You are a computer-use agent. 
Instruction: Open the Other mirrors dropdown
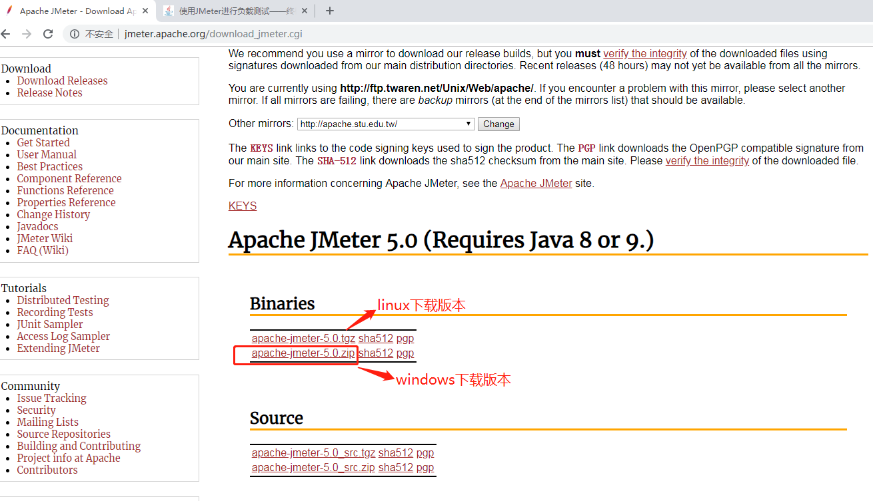tap(386, 124)
